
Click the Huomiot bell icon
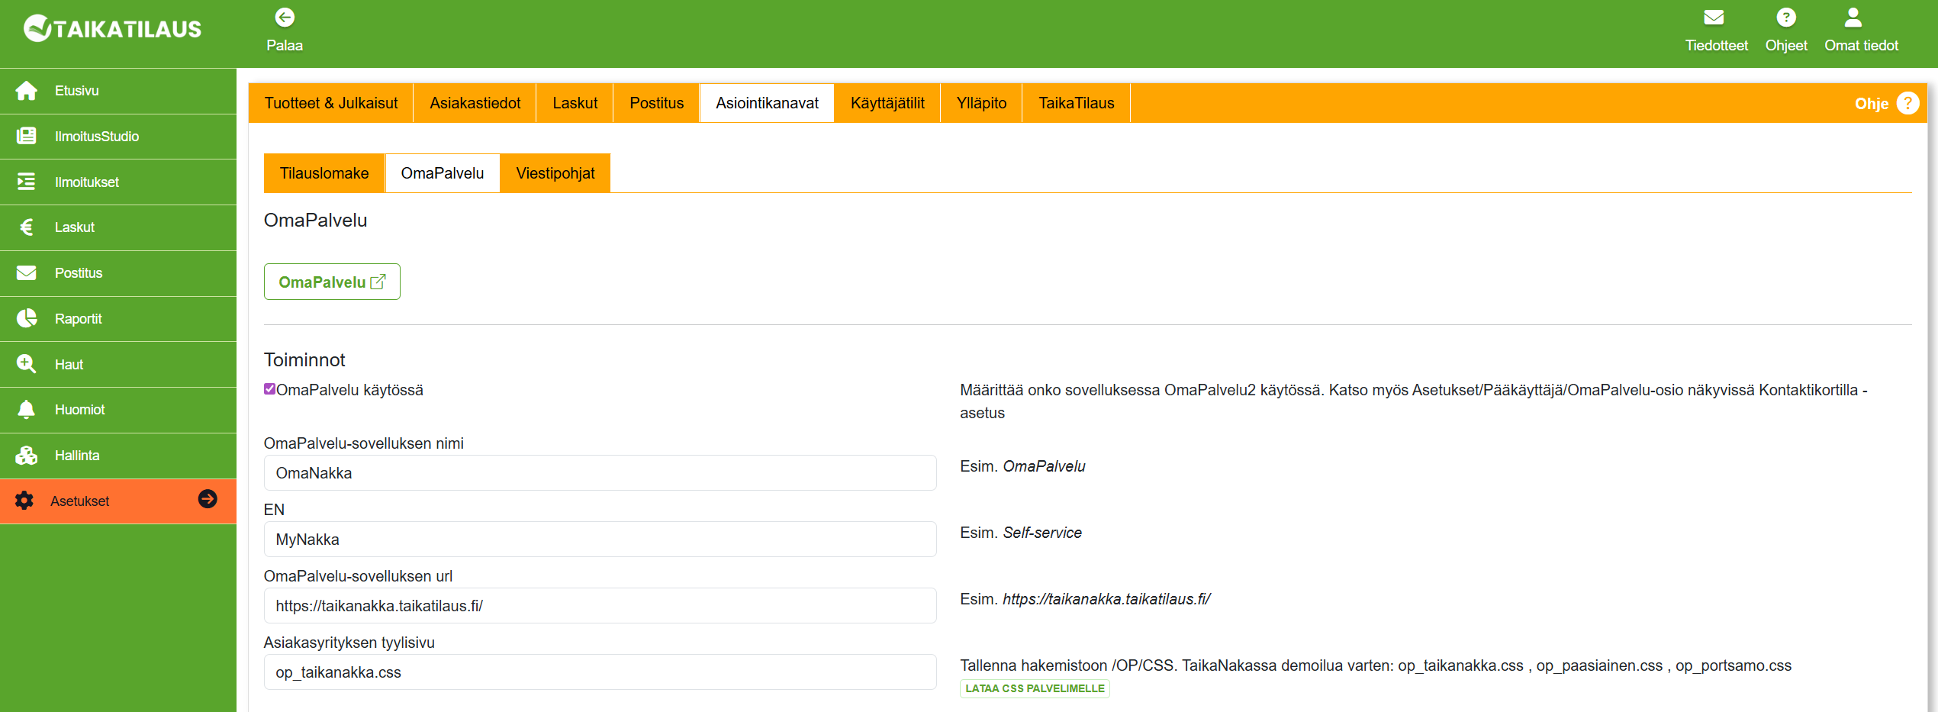click(27, 410)
